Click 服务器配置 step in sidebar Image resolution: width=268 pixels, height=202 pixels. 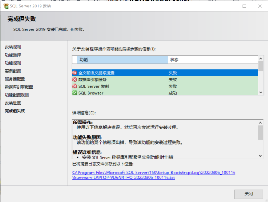pos(15,79)
